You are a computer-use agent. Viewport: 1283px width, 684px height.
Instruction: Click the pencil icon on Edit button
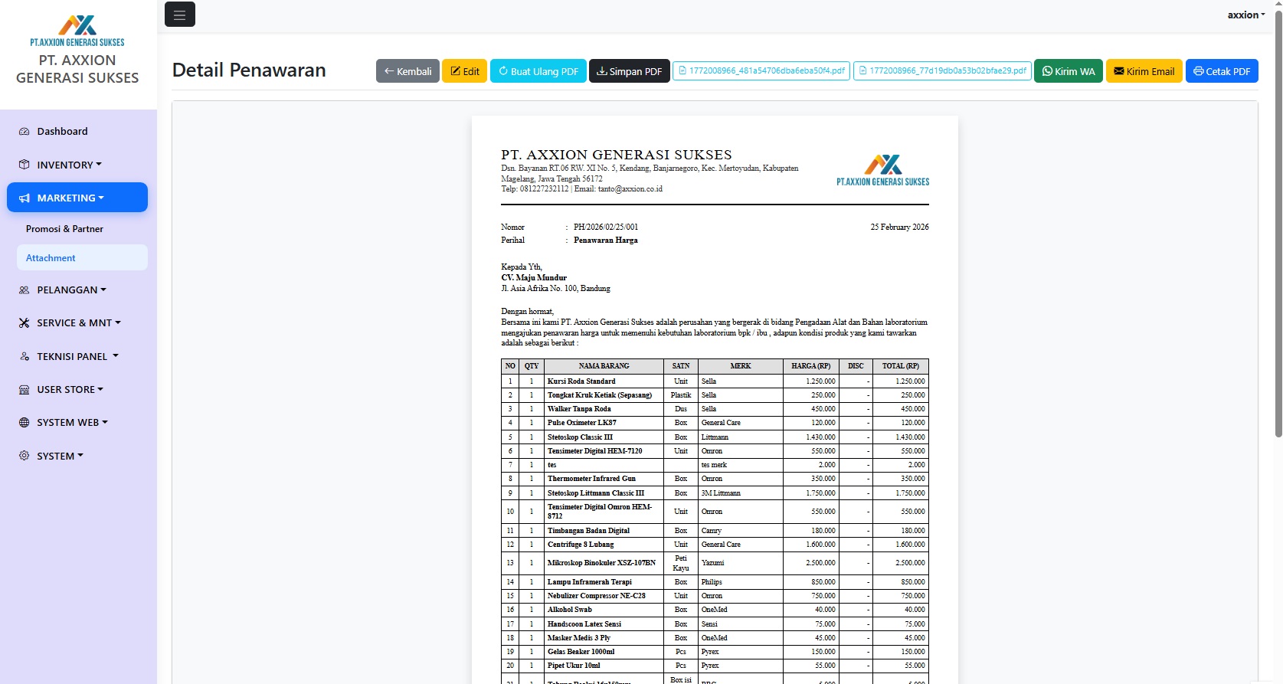click(455, 71)
